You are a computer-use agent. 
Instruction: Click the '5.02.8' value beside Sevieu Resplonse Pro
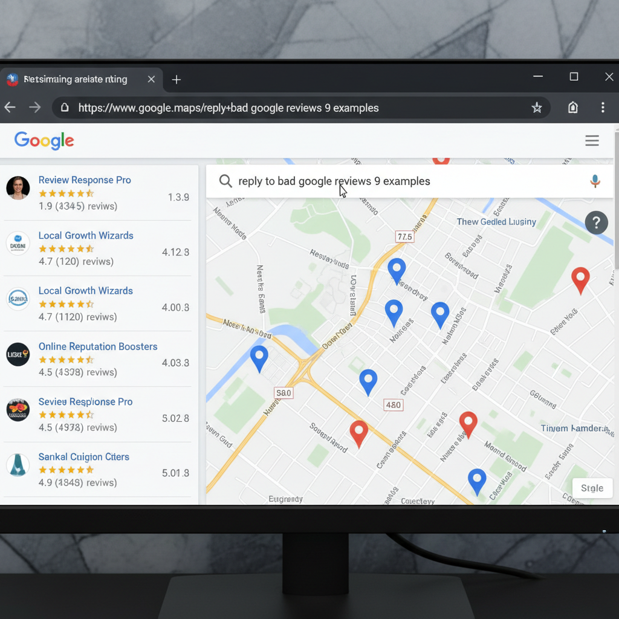tap(175, 418)
